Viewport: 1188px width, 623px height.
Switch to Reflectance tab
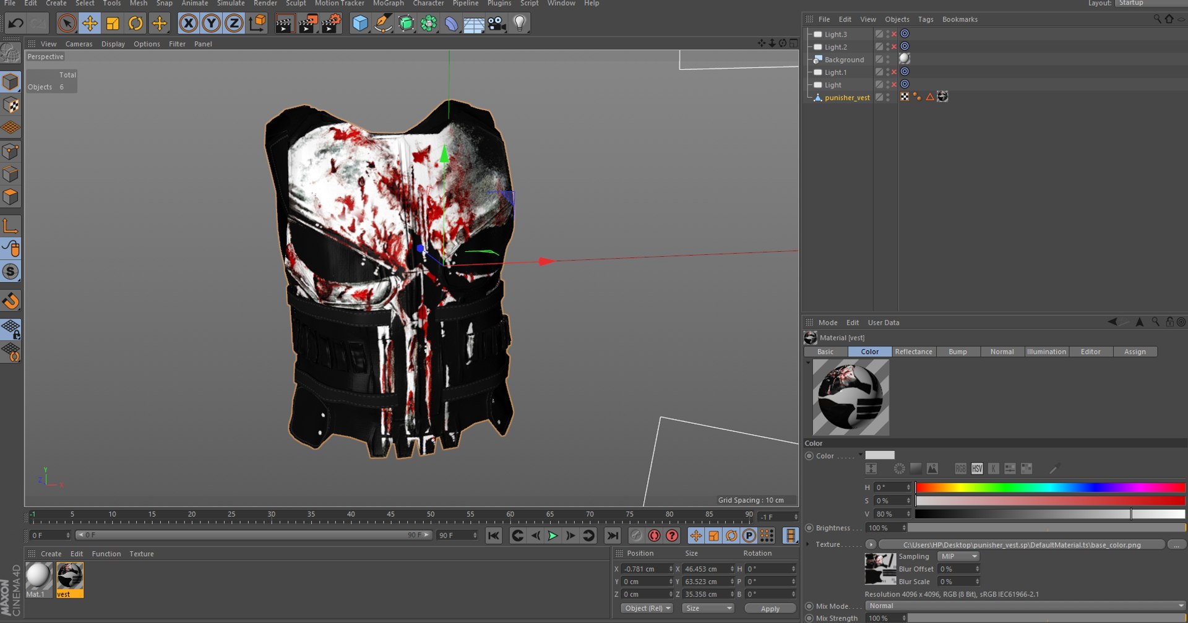[913, 351]
